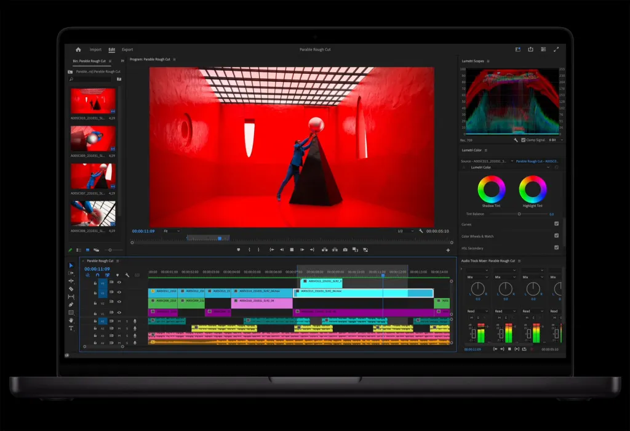
Task: Stop playback in the Program monitor
Action: pyautogui.click(x=292, y=250)
